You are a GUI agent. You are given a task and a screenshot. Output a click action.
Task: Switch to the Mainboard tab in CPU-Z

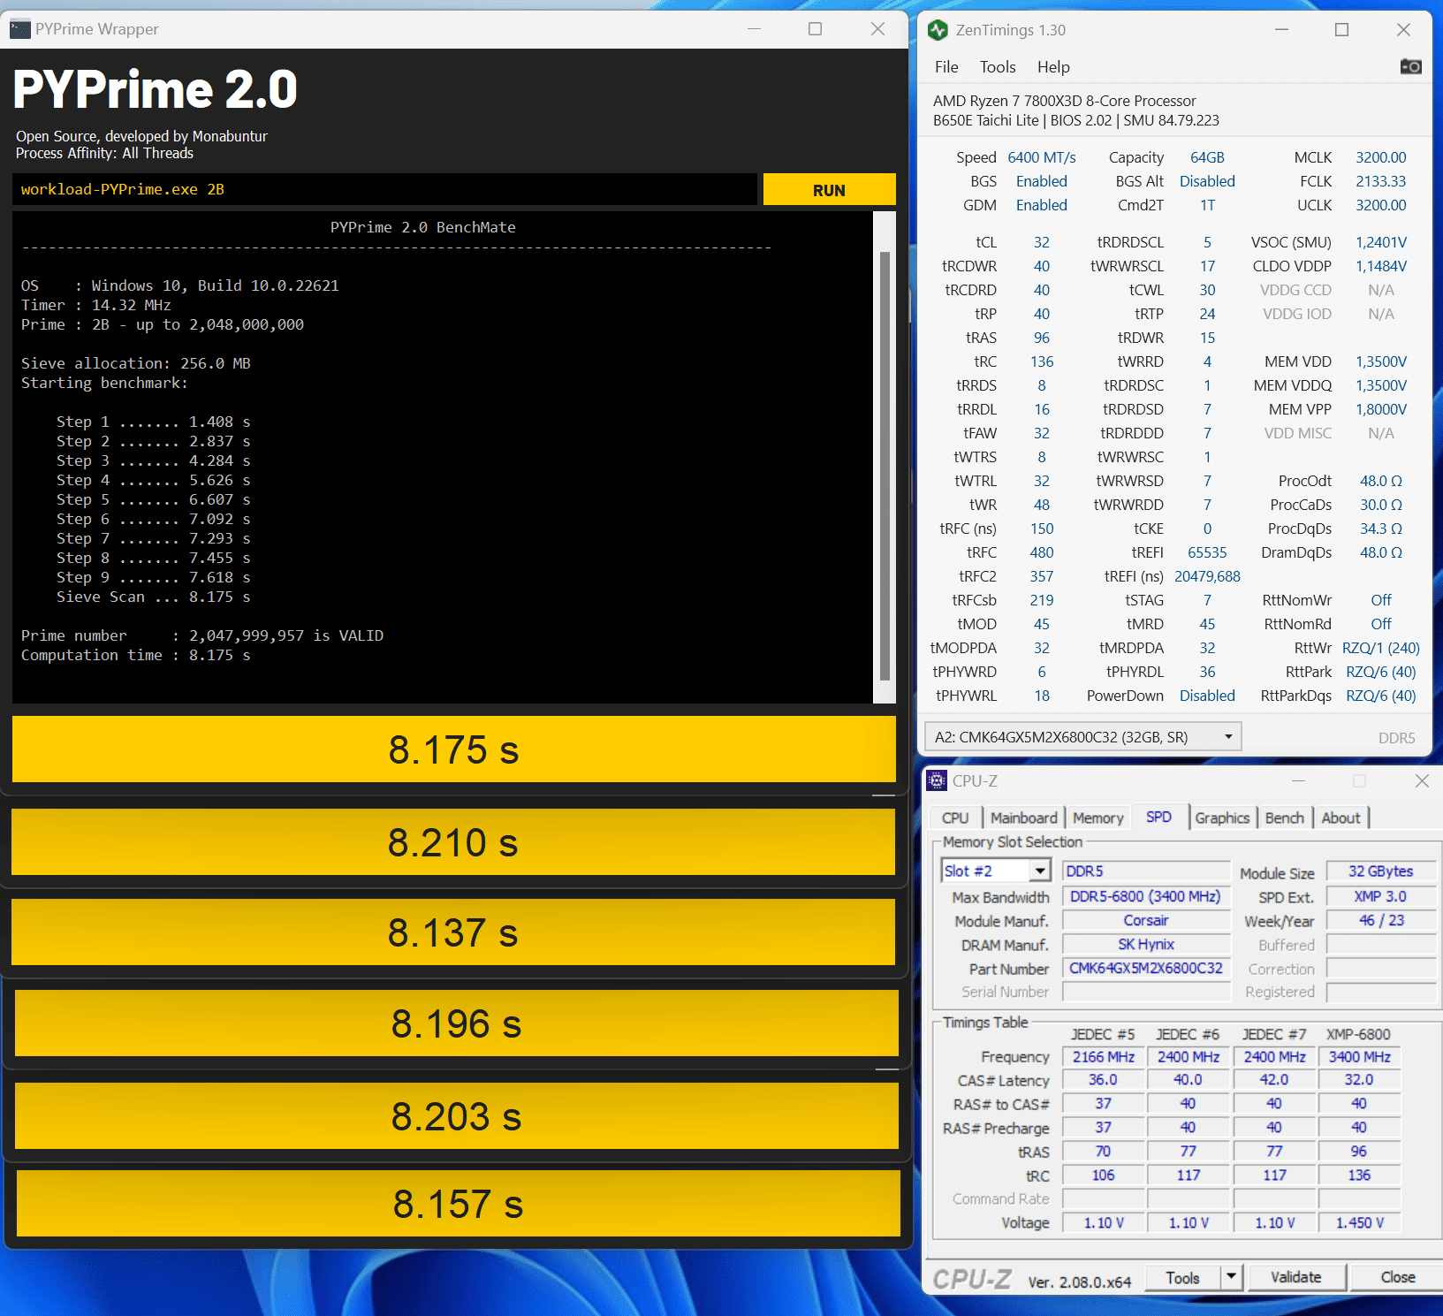(x=1023, y=818)
